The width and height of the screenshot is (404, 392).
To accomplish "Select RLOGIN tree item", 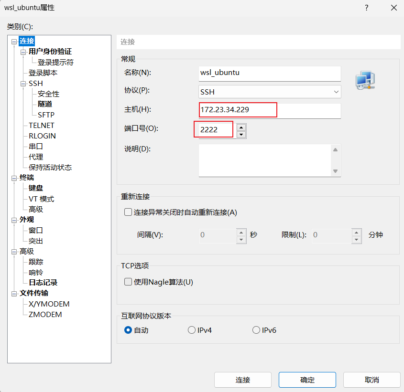I will click(42, 136).
